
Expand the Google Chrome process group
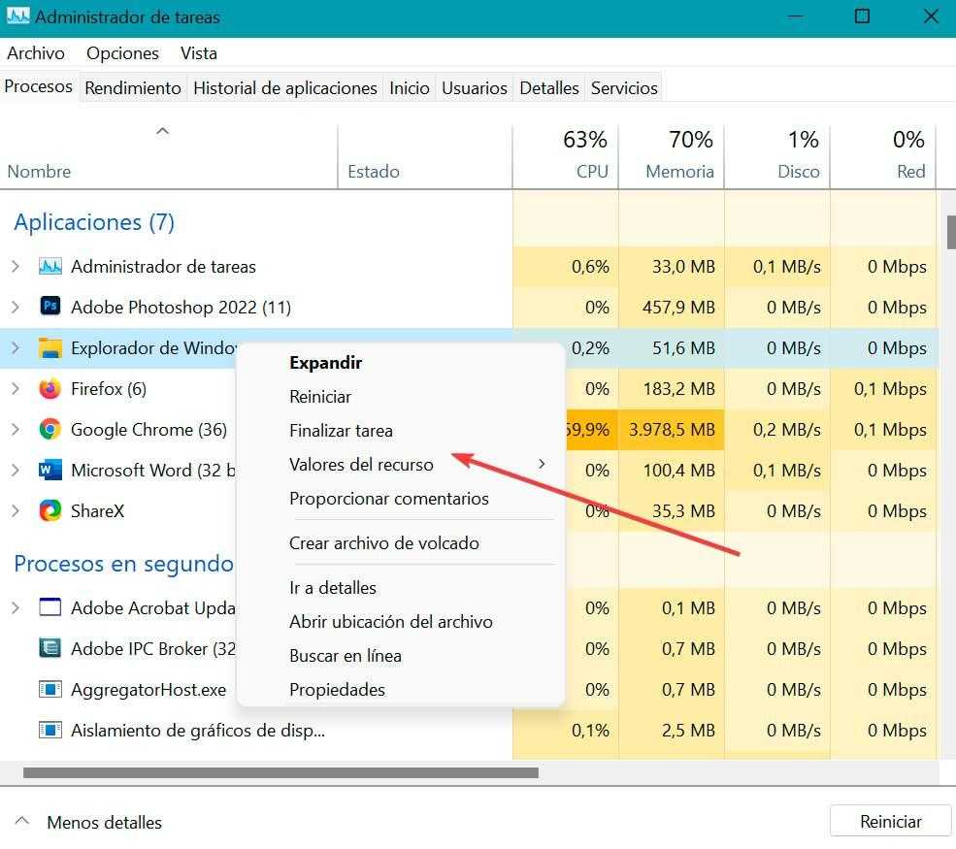(x=15, y=430)
